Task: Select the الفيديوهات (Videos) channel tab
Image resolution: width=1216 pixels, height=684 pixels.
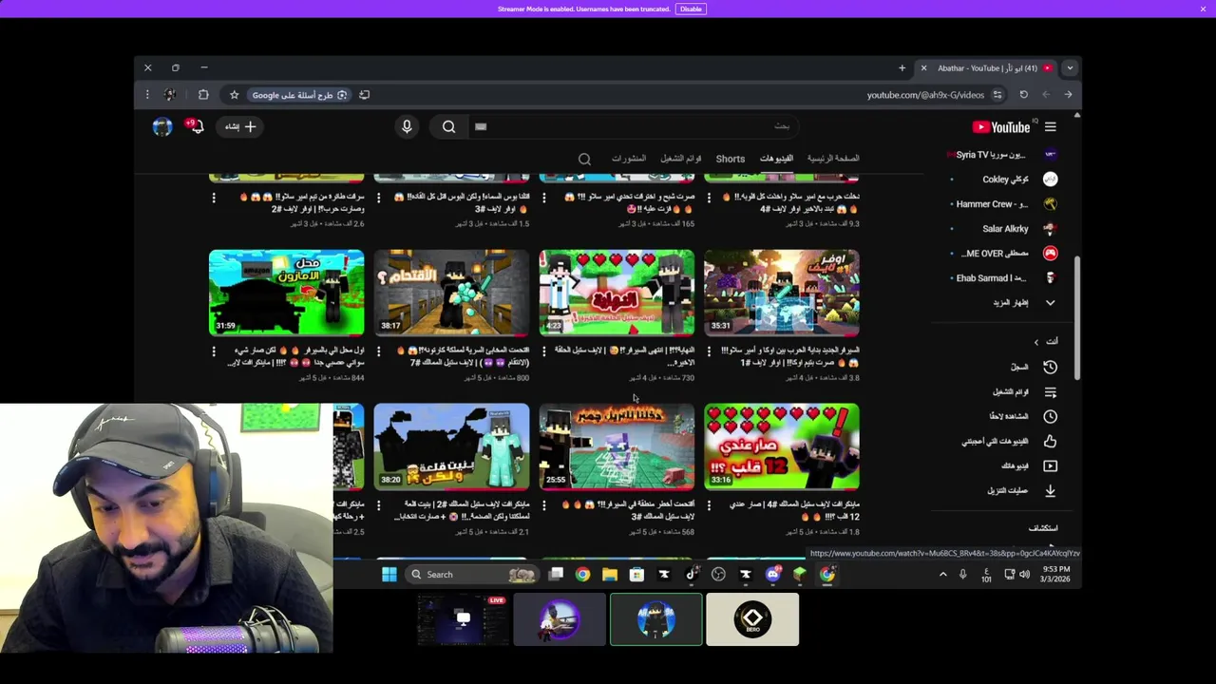Action: 776,159
